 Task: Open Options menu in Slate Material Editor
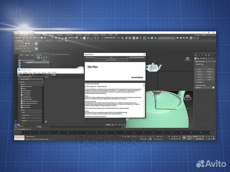click(44, 73)
